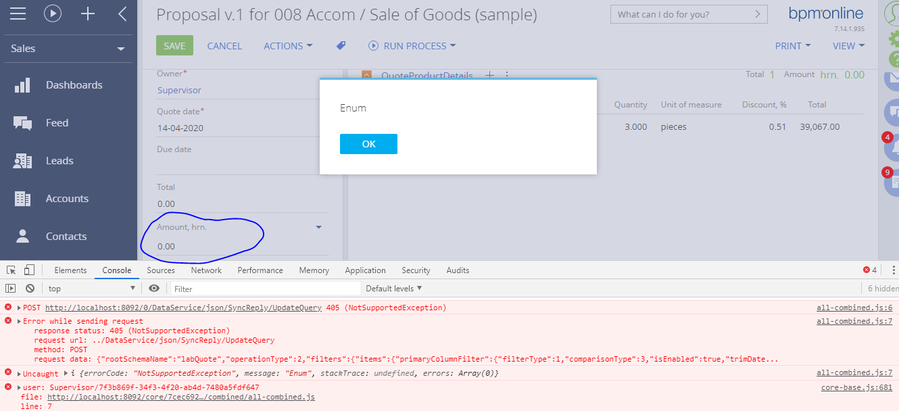Viewport: 899px width, 411px height.
Task: Open the system designer gear icon
Action: point(894,40)
